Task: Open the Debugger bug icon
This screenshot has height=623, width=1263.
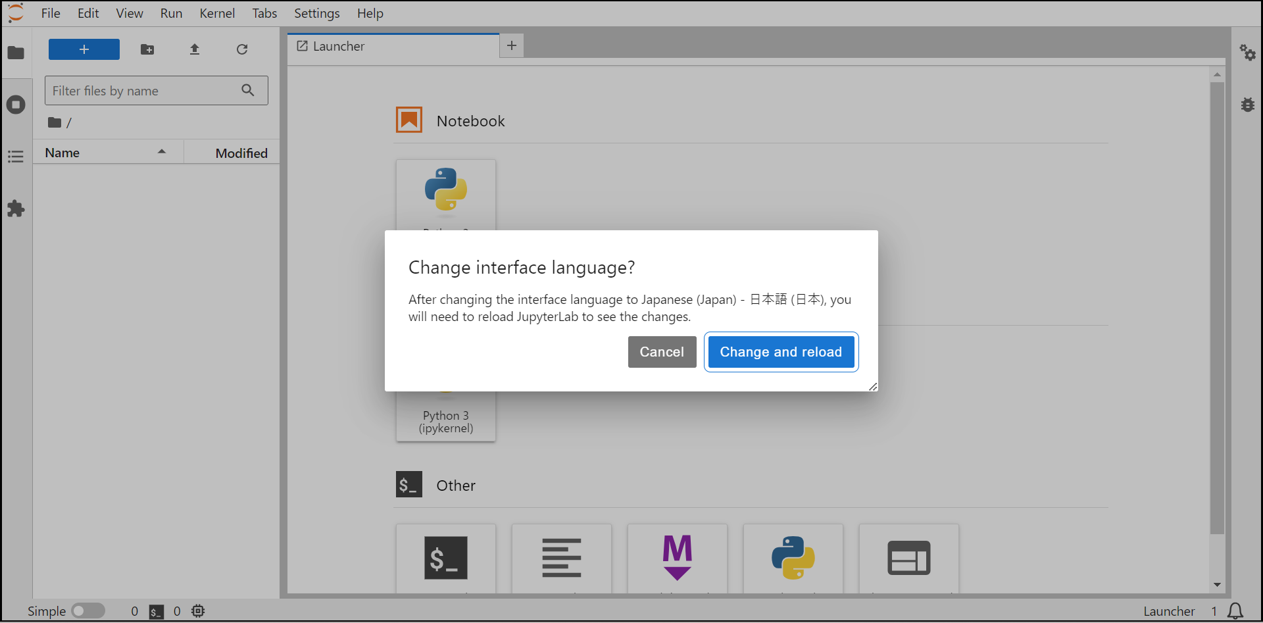Action: coord(1247,105)
